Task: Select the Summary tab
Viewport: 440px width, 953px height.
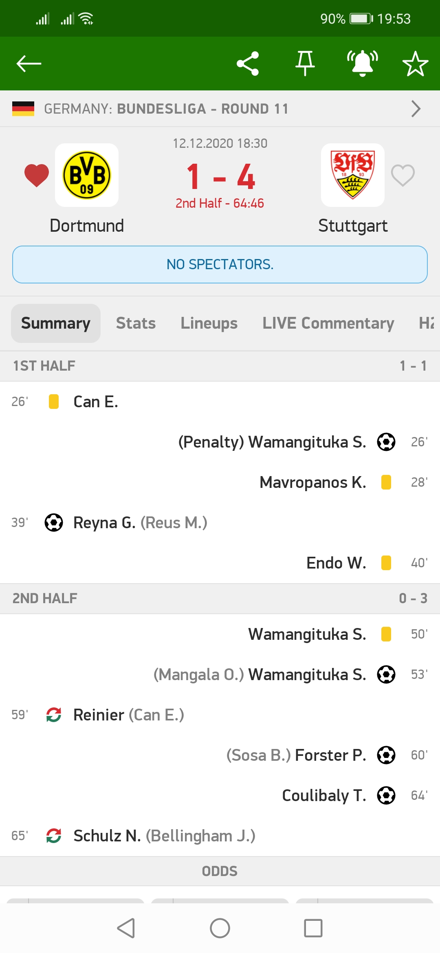Action: [x=56, y=323]
